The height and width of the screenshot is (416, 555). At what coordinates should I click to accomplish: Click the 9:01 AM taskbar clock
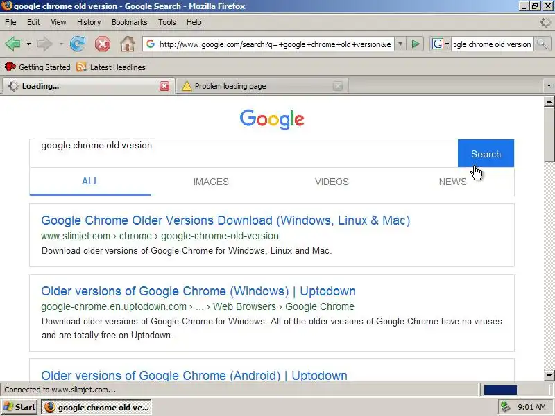(x=531, y=407)
